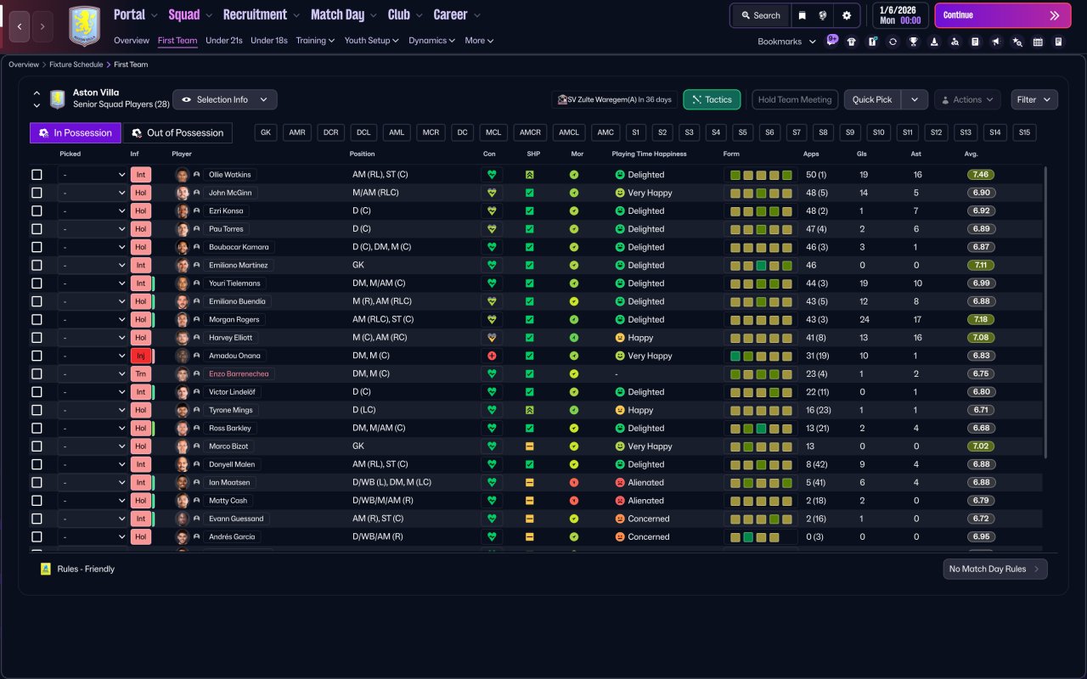The height and width of the screenshot is (679, 1087).
Task: Open the Selection Info dropdown
Action: coord(225,99)
